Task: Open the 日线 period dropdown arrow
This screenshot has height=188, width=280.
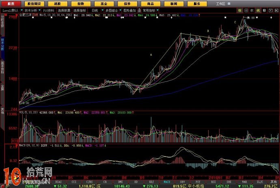Action: 103,11
